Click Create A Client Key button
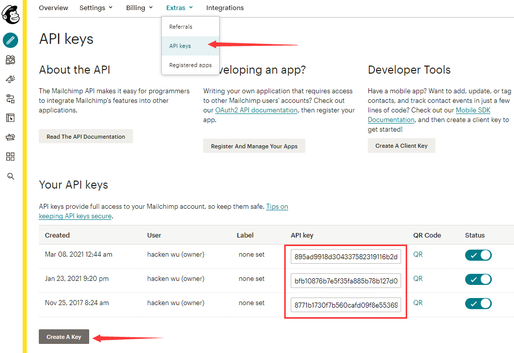This screenshot has height=353, width=514. (x=401, y=146)
